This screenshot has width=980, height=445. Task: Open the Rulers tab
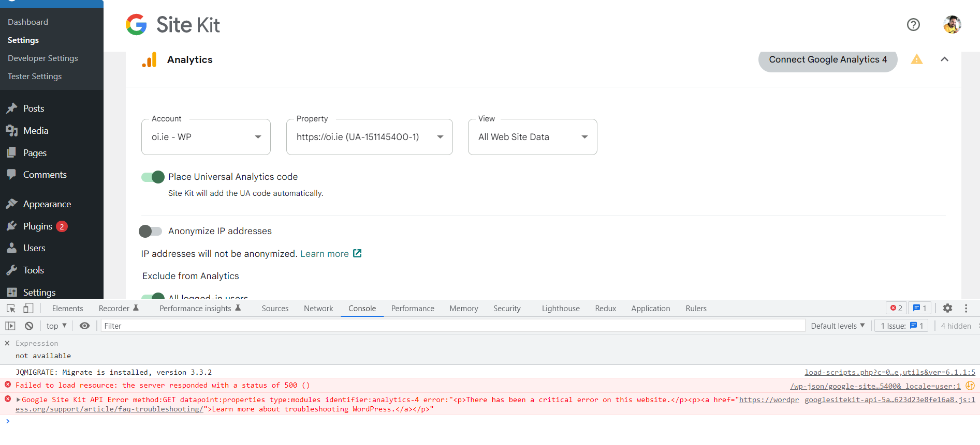(696, 309)
